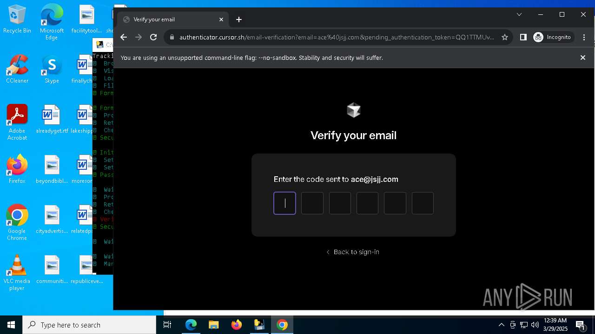Reload the Verify your email page

point(153,37)
